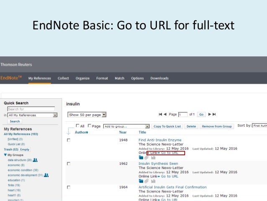Click Remove from Group button

point(217,126)
